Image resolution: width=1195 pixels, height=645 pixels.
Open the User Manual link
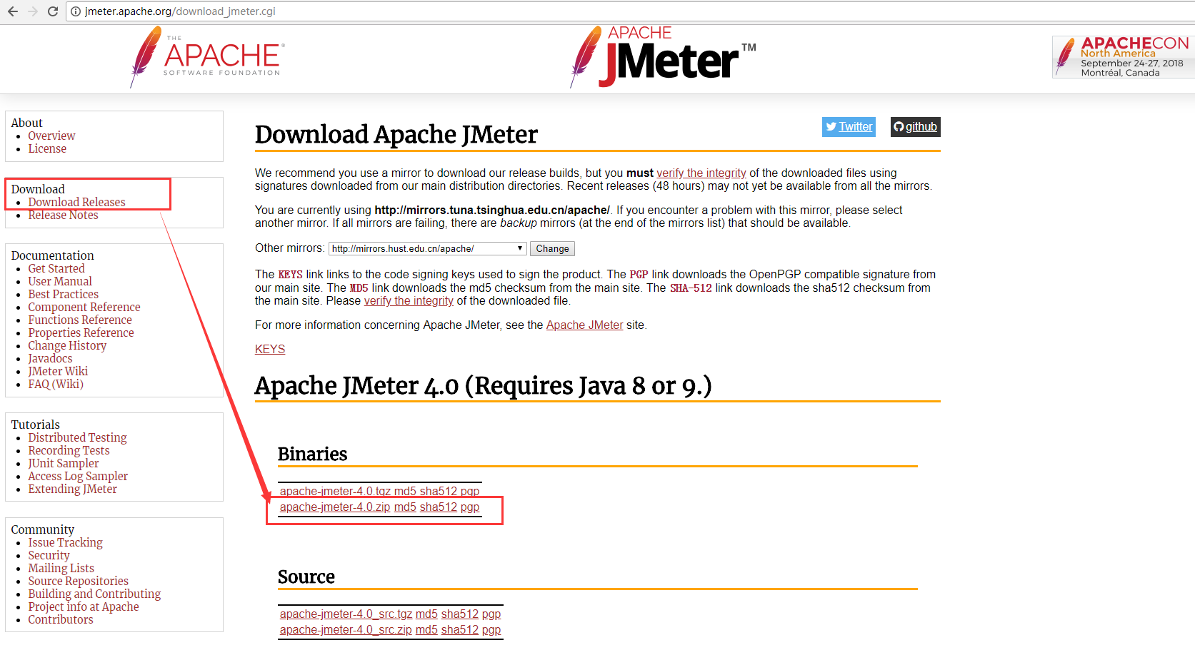pos(60,281)
